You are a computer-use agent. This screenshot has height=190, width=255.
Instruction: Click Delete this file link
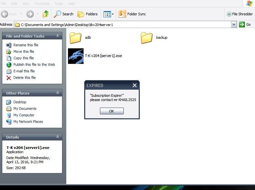coord(24,78)
